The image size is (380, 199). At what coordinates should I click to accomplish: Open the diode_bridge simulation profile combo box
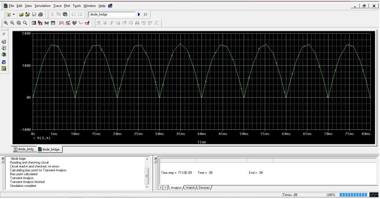(x=112, y=14)
